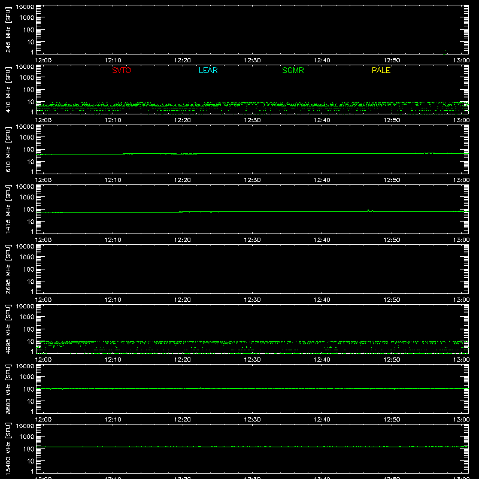Select the 2695 MHz [SFU] axis title
Viewport: 479px width, 479px height.
tap(8, 269)
